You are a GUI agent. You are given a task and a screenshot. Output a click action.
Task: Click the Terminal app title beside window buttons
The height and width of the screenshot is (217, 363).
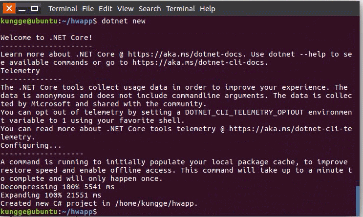[x=63, y=9]
